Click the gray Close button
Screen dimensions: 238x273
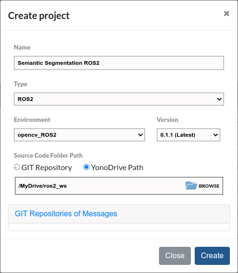pyautogui.click(x=175, y=255)
